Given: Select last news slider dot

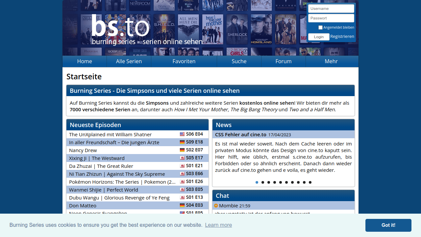Looking at the screenshot, I should coord(310,182).
